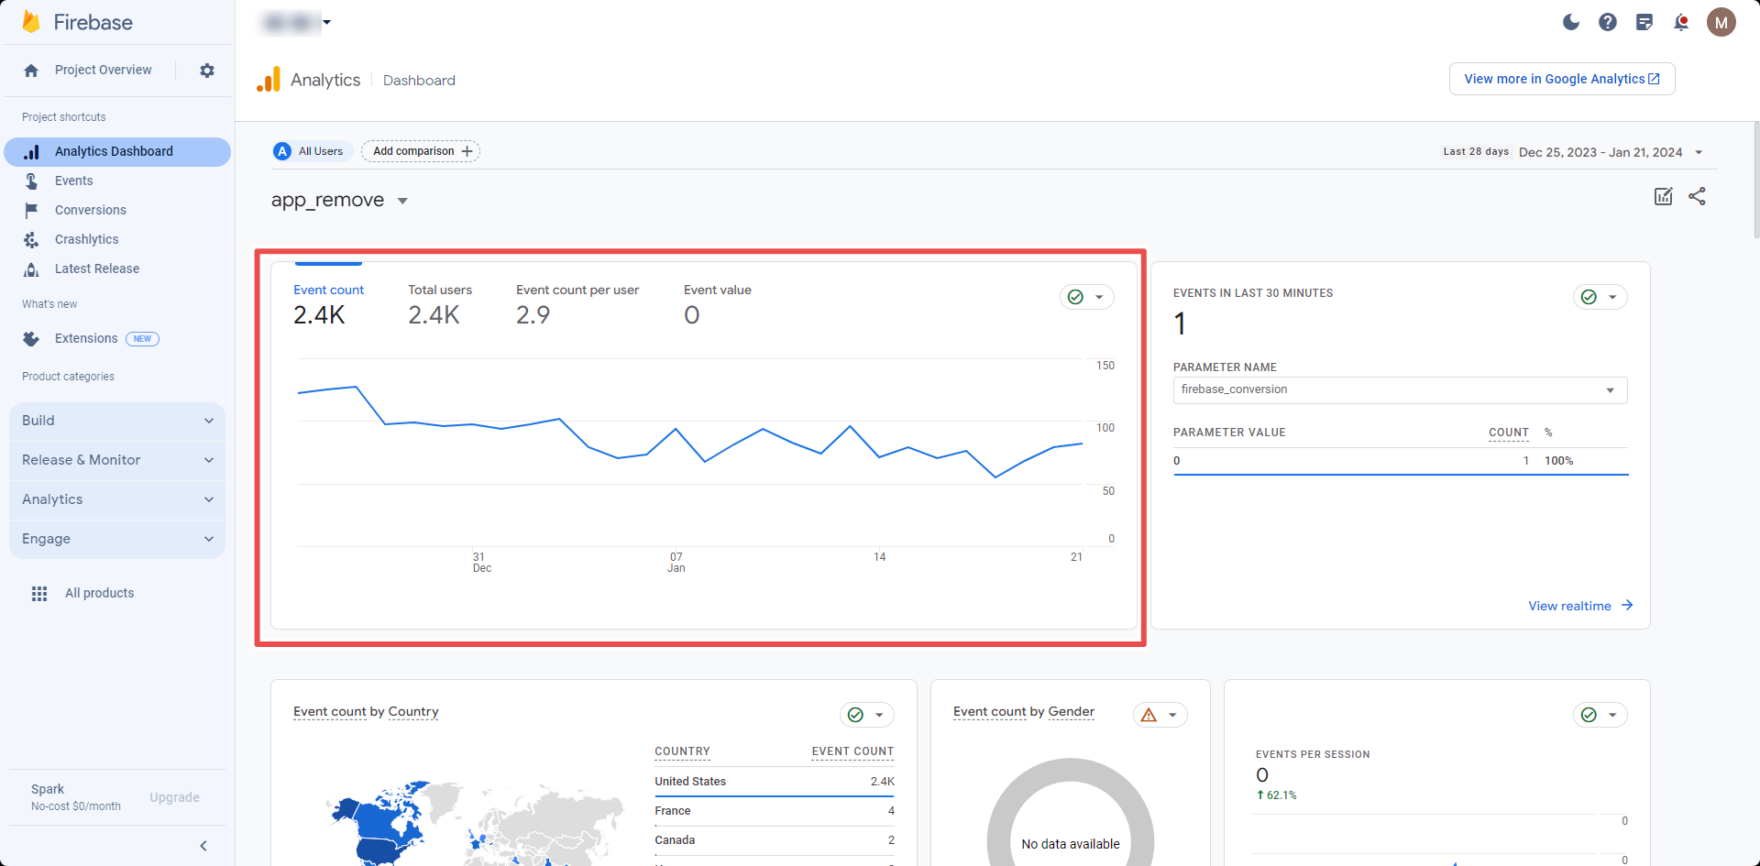Open the Project Overview link
This screenshot has width=1760, height=866.
pyautogui.click(x=103, y=71)
